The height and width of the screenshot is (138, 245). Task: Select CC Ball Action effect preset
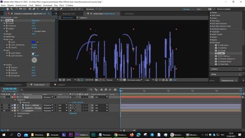coord(223,45)
